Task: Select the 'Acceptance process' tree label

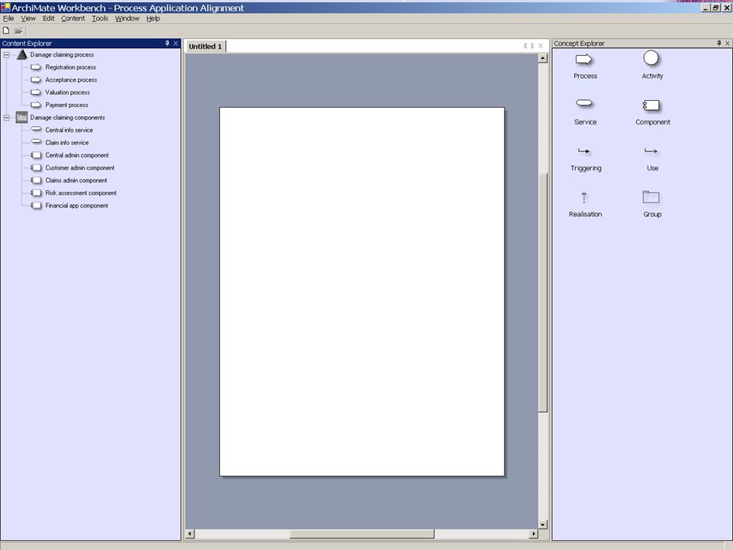Action: tap(71, 80)
